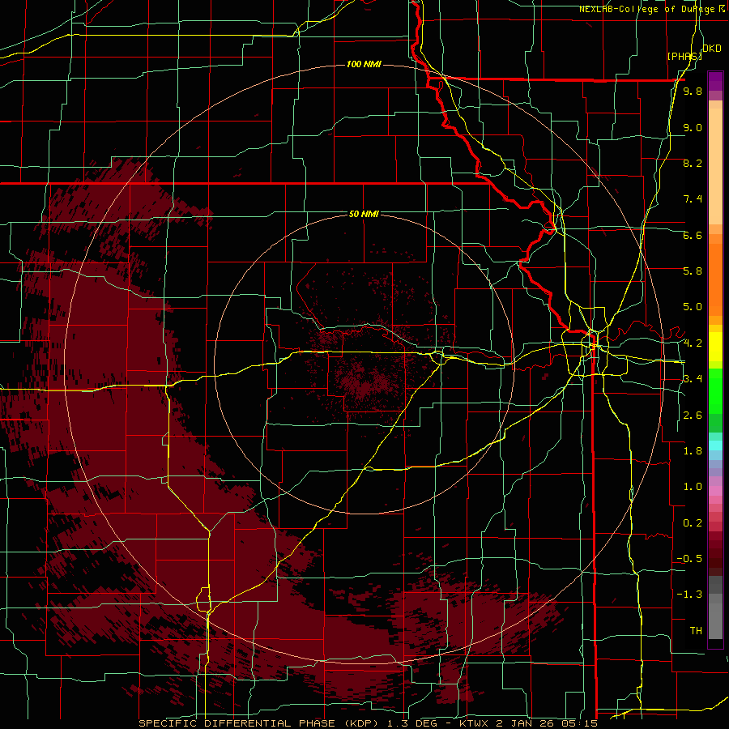The image size is (729, 729).
Task: Pick the pink band of the color bar
Action: (x=715, y=491)
